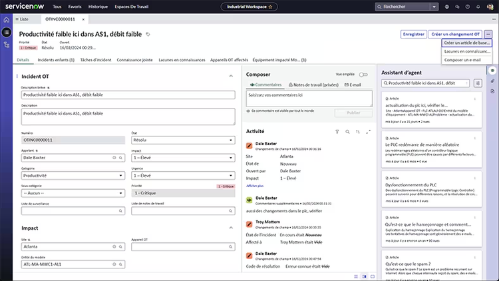Click the Agent Assist search field
This screenshot has width=499, height=281.
click(426, 83)
